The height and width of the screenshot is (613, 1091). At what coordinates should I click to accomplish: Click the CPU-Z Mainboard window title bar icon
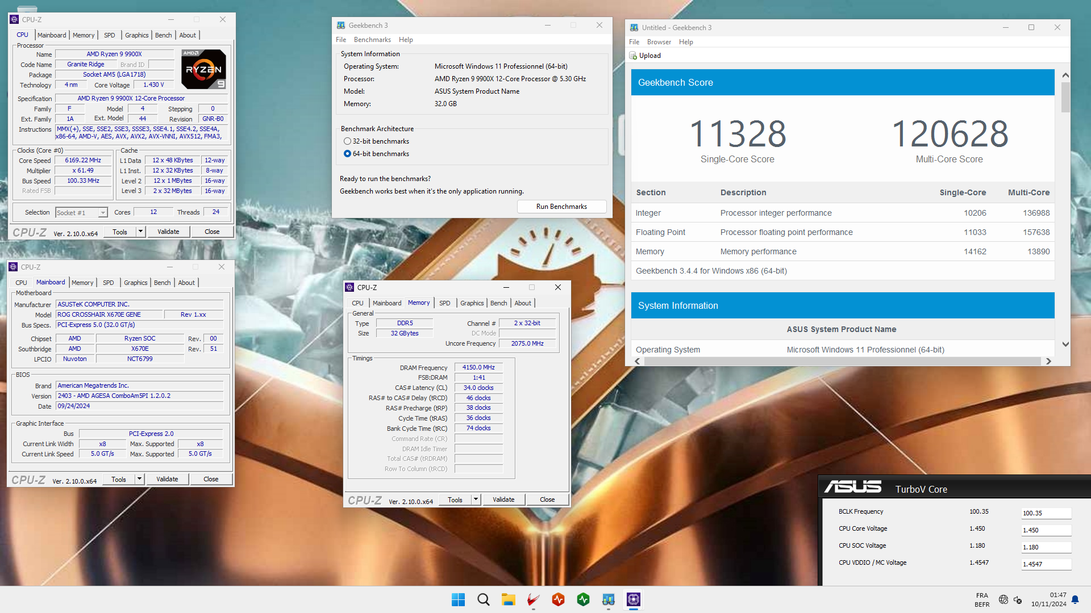[x=13, y=267]
